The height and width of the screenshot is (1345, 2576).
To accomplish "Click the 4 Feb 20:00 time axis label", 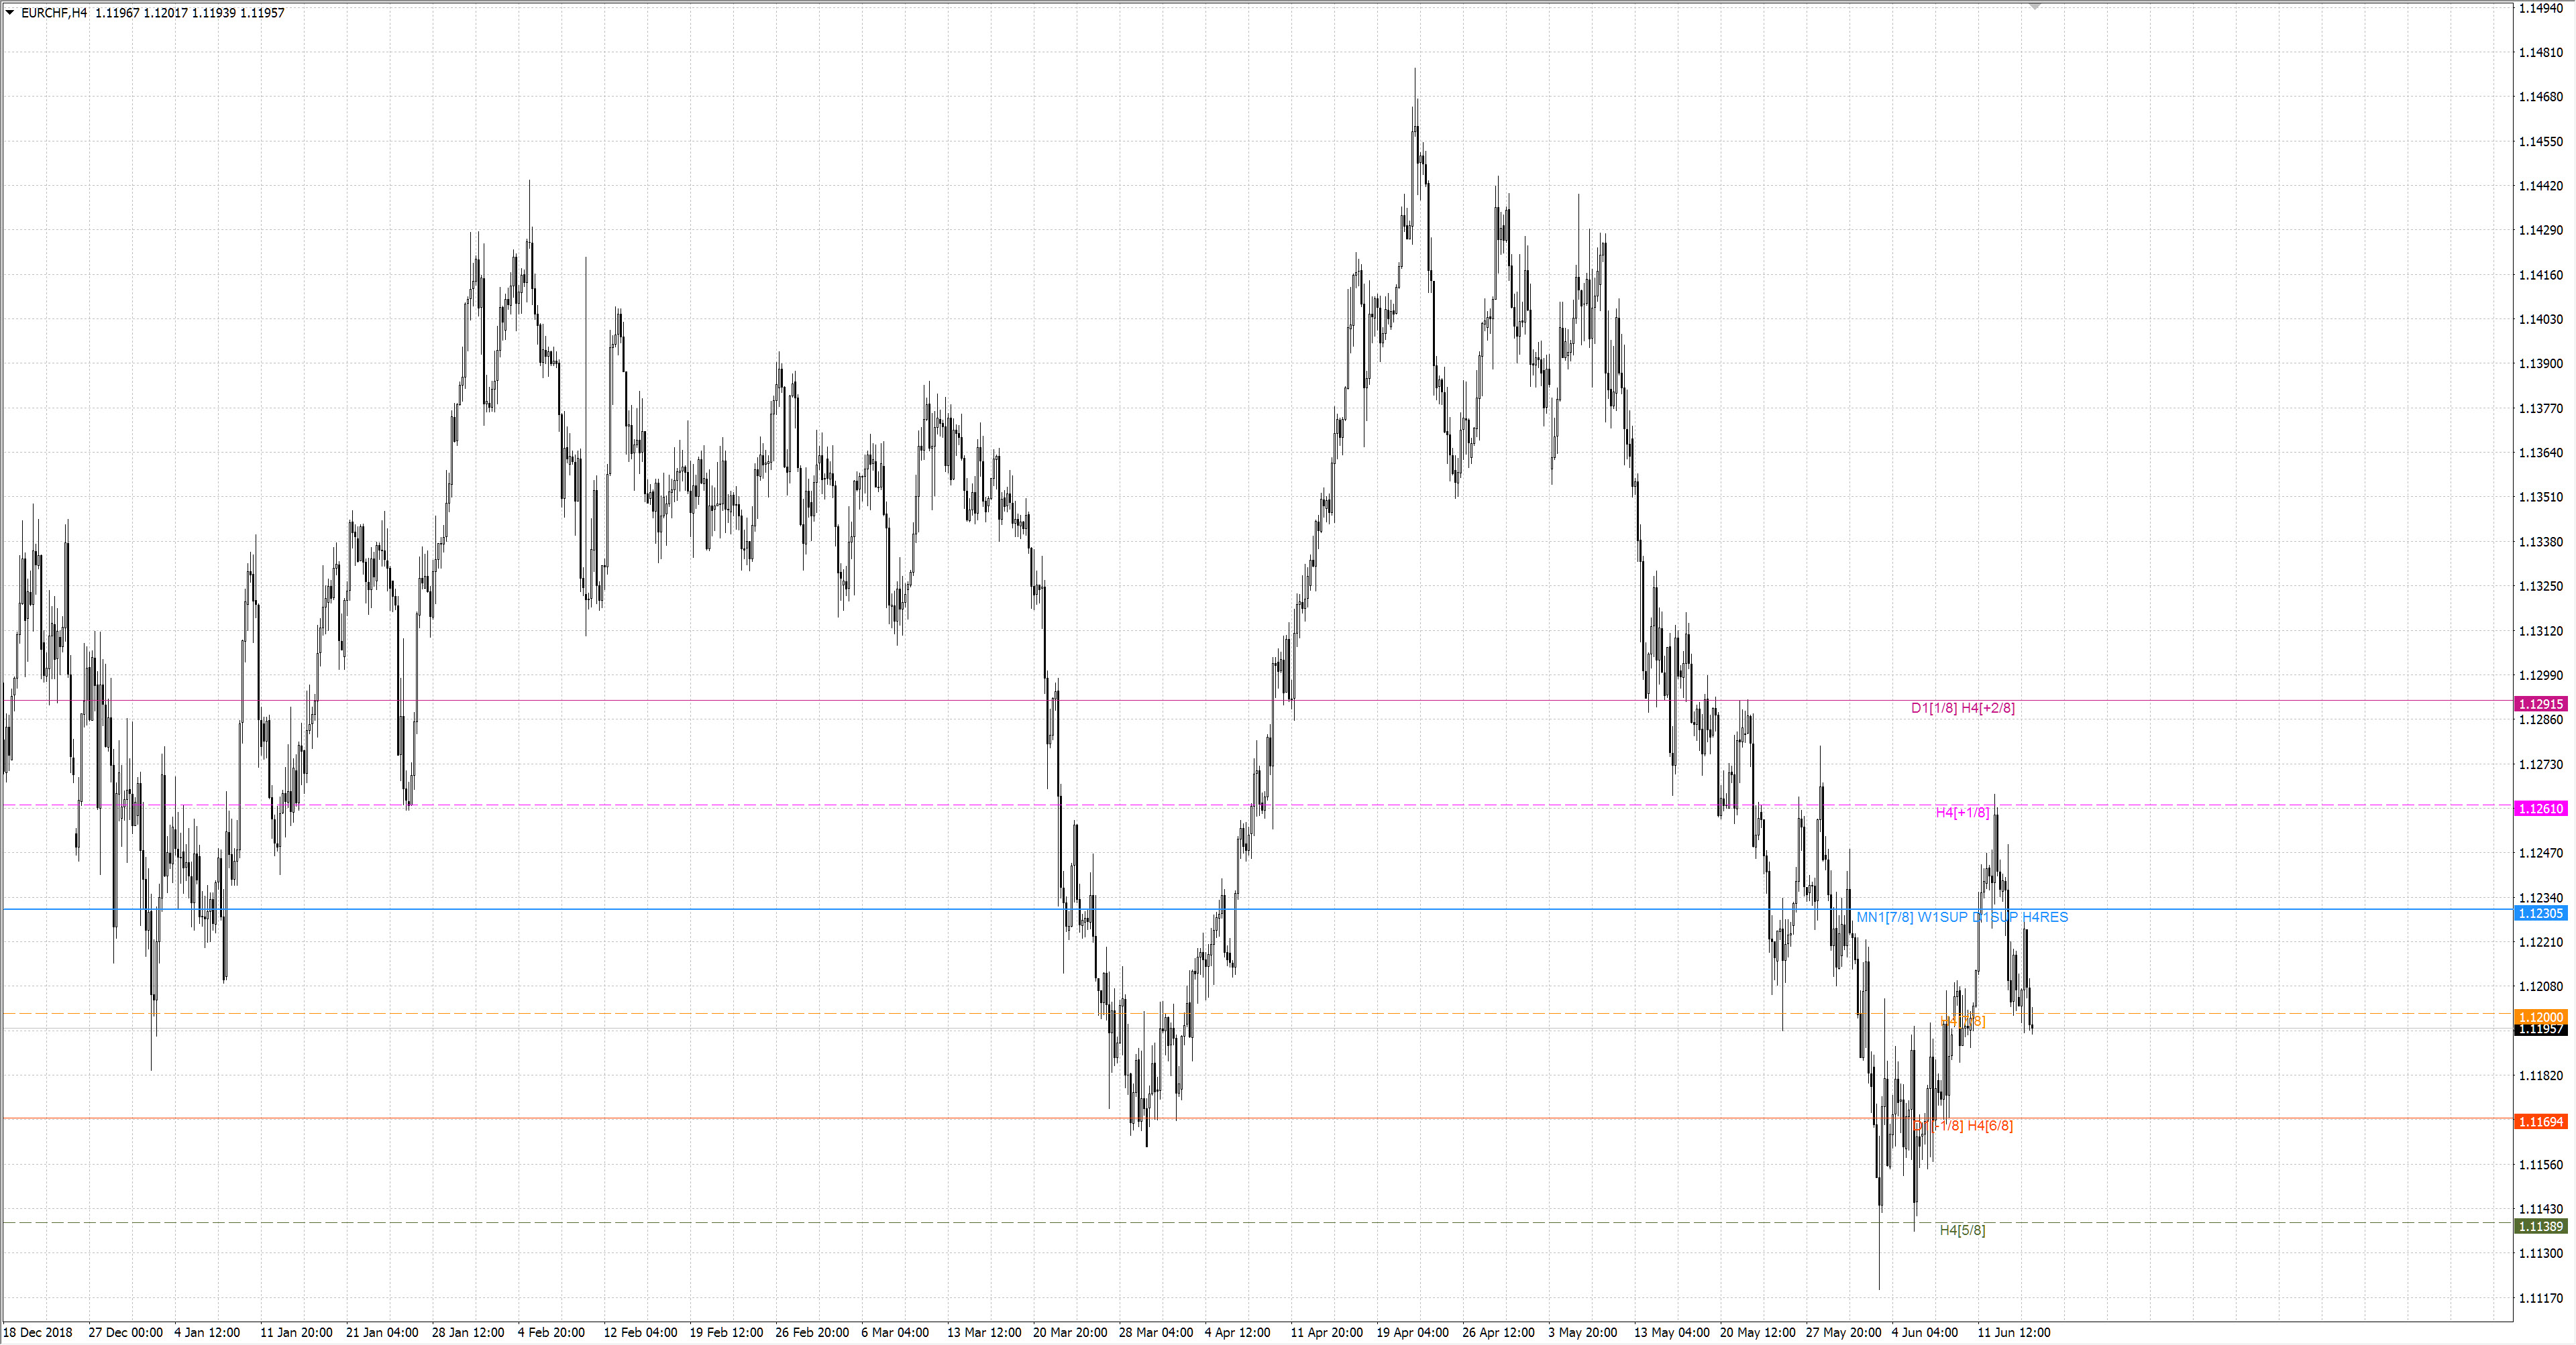I will click(x=551, y=1332).
